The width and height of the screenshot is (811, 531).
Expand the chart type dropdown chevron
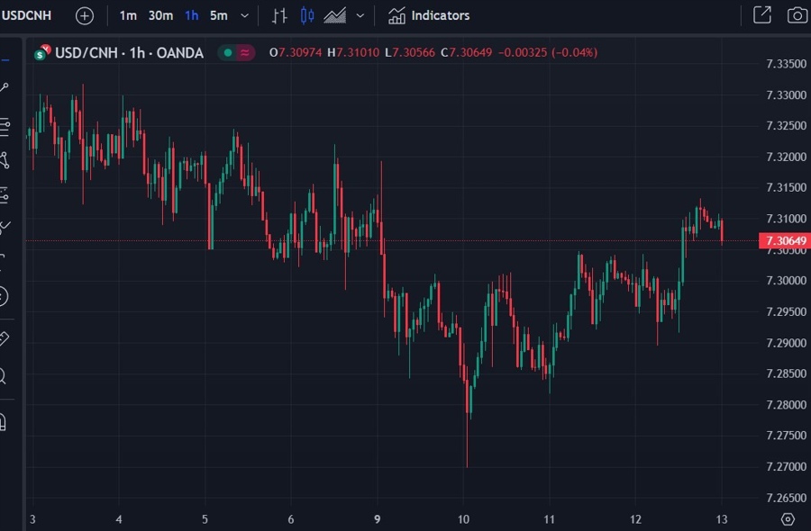point(360,16)
